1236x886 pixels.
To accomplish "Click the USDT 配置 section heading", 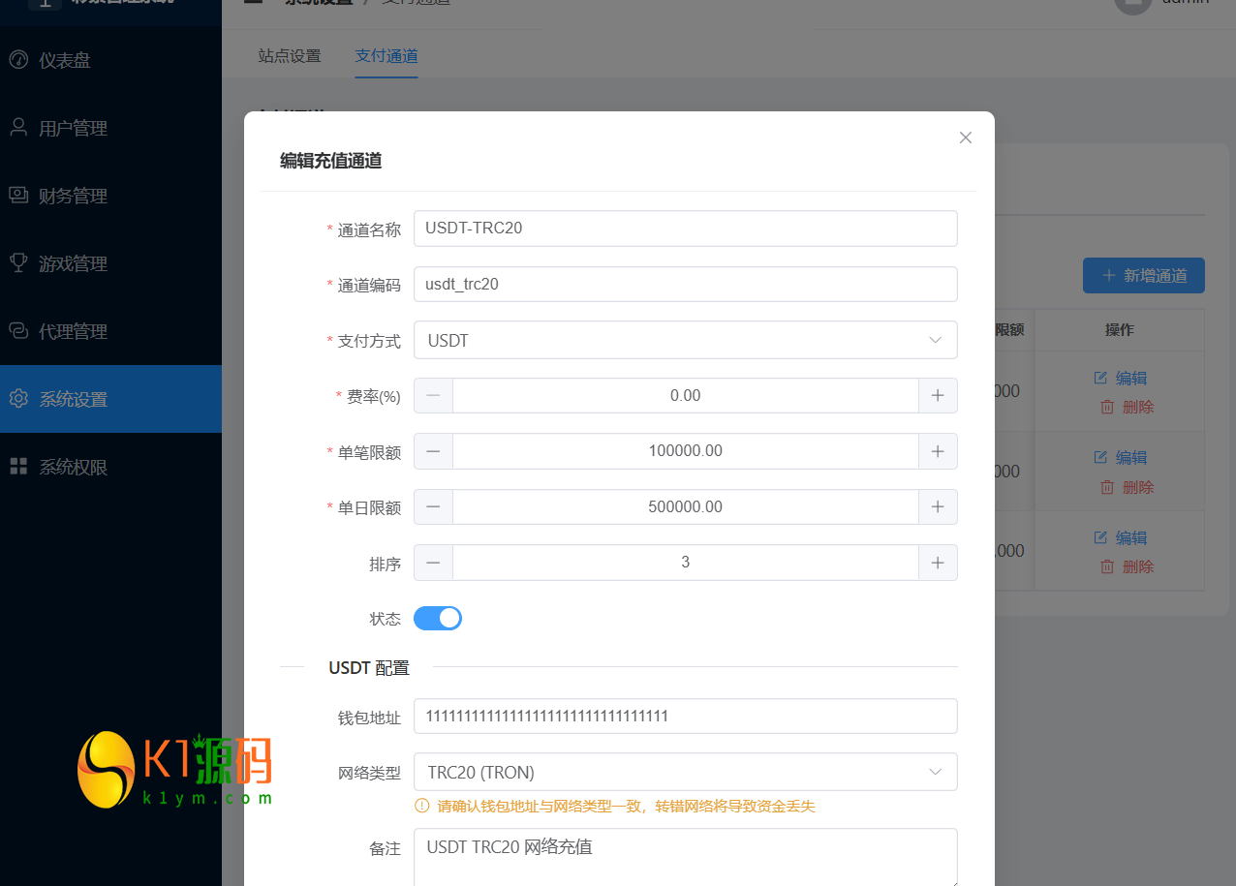I will coord(369,667).
